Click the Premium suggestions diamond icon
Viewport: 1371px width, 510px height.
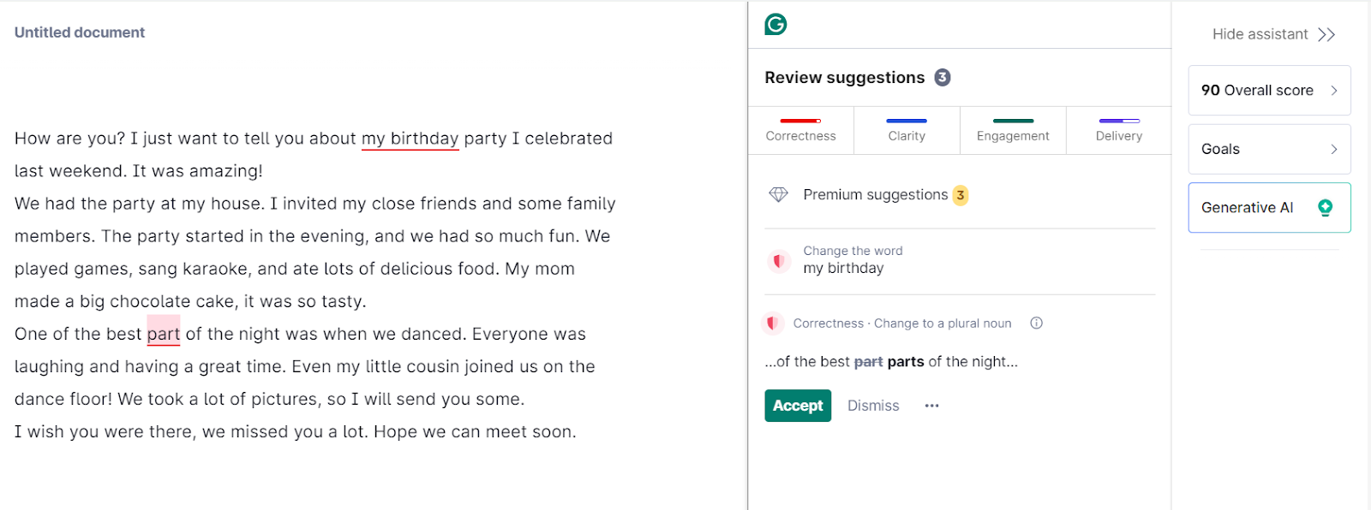[x=778, y=195]
